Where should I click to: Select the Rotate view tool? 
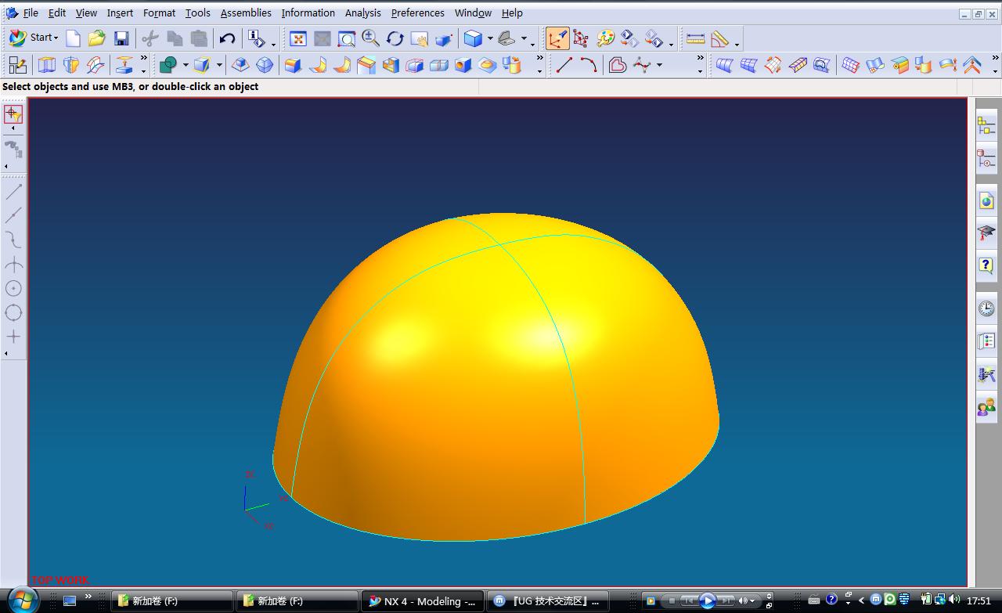pos(395,38)
